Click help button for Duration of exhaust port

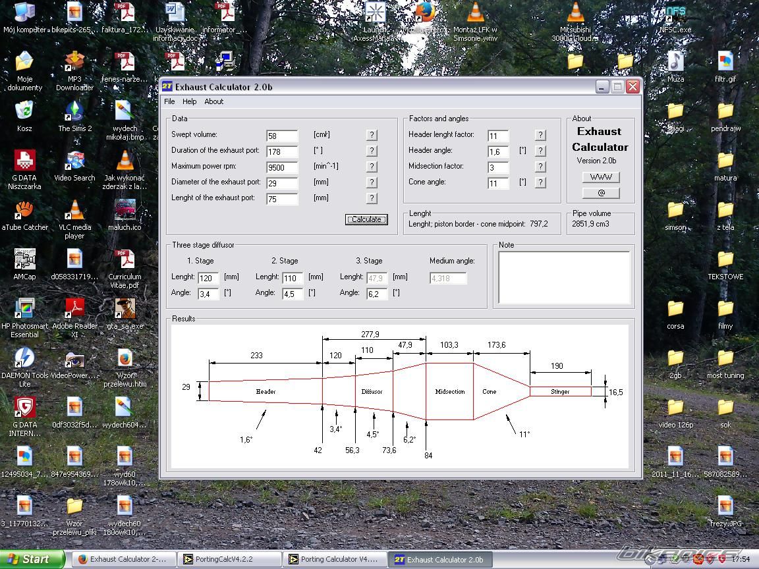tap(372, 151)
